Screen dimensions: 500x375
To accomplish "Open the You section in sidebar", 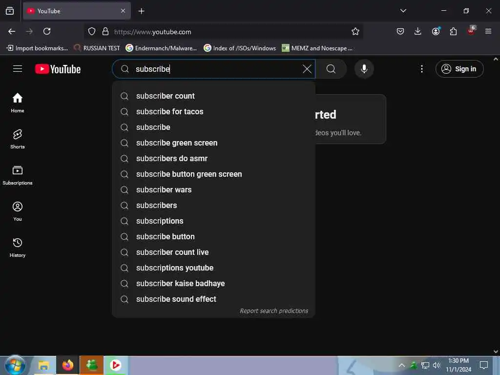I will [18, 211].
